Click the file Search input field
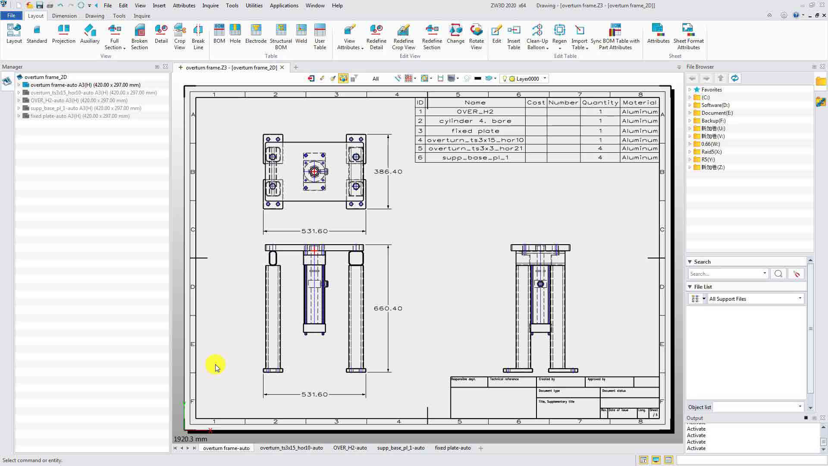The image size is (828, 466). 724,274
